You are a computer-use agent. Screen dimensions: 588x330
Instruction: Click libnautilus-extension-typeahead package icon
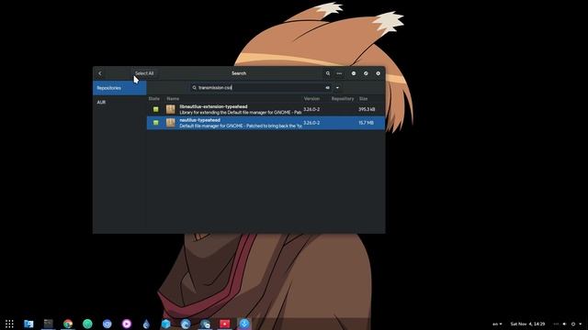point(171,109)
